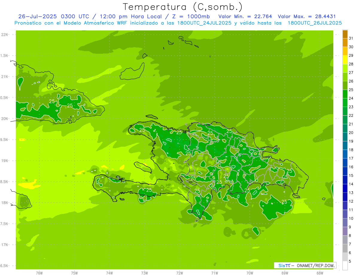Click the 76W longitude axis label
The image size is (359, 277).
pyautogui.click(x=39, y=273)
